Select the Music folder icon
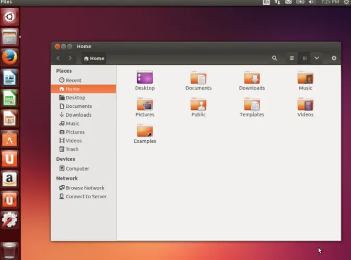The width and height of the screenshot is (351, 260). [x=305, y=78]
